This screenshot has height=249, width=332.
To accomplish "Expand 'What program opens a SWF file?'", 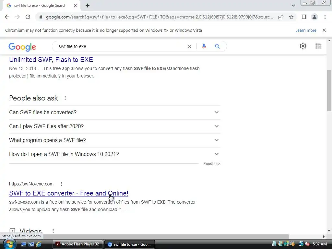I will 115,140.
